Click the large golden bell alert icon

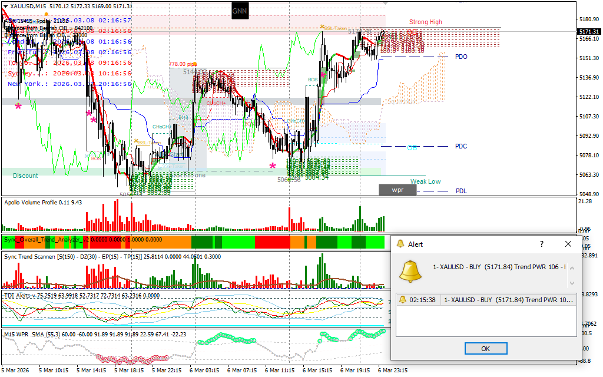[410, 270]
